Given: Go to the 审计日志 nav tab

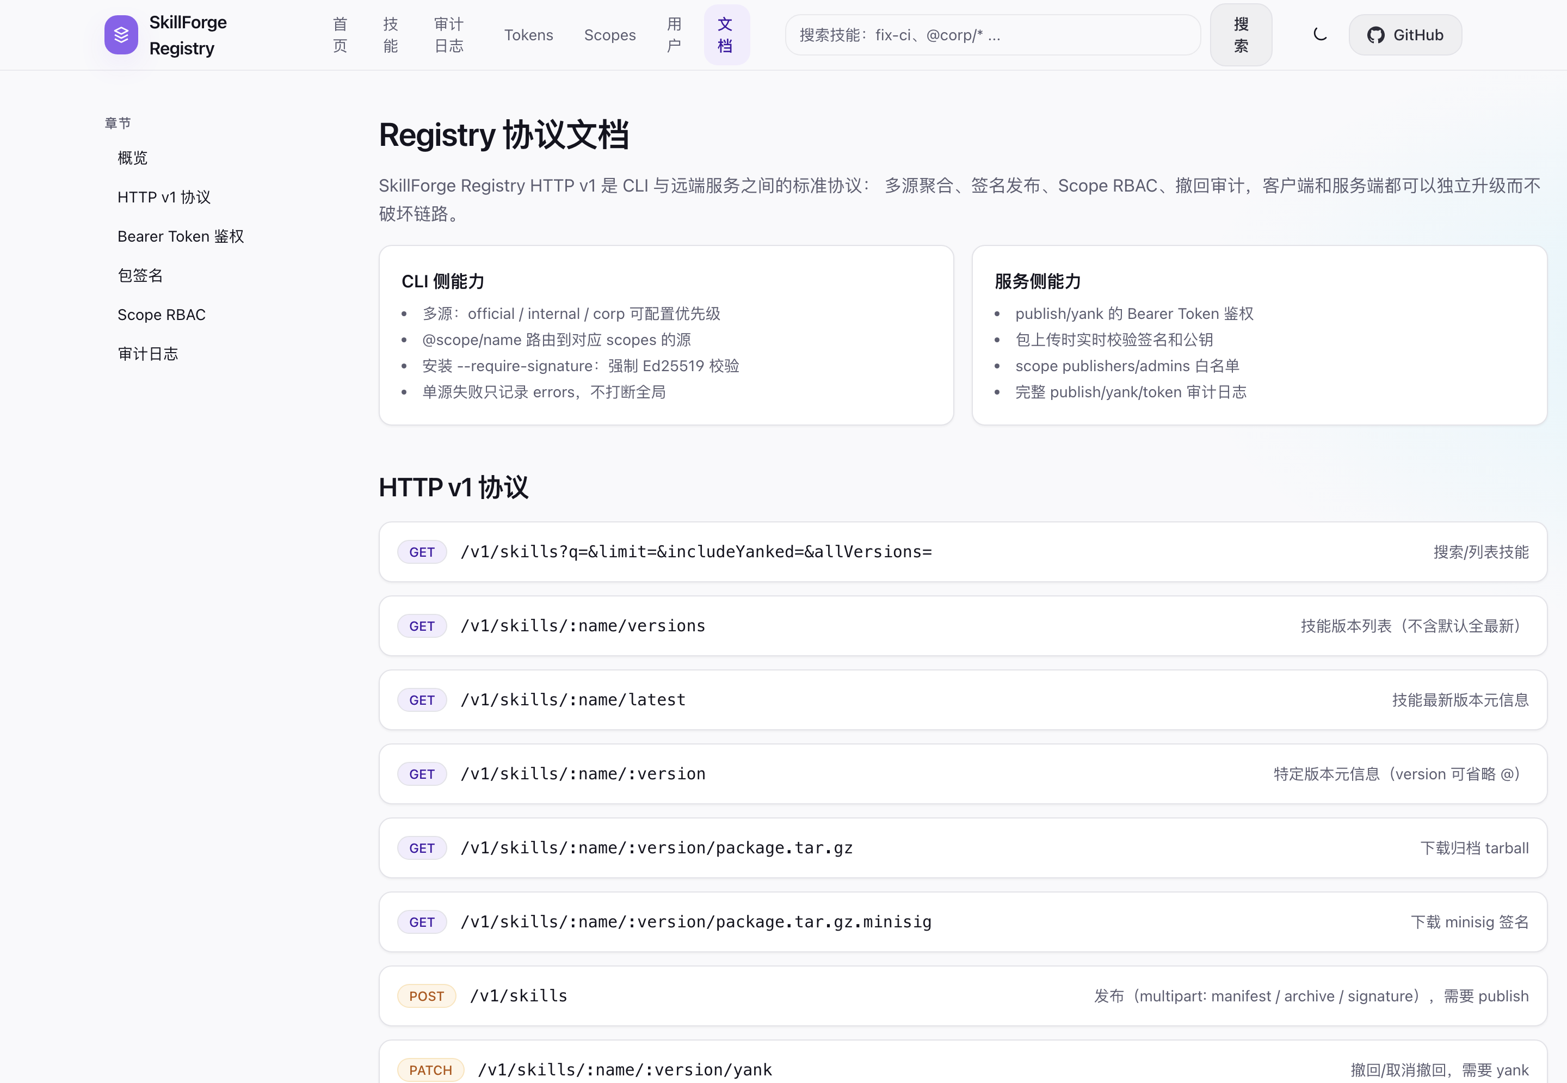Looking at the screenshot, I should pyautogui.click(x=449, y=35).
